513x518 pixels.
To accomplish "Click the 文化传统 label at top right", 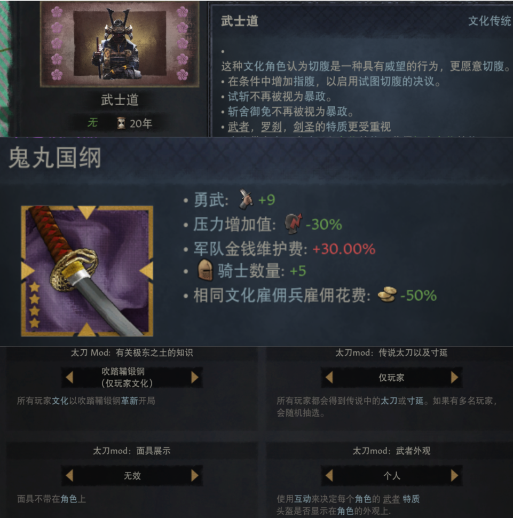I will [x=490, y=21].
